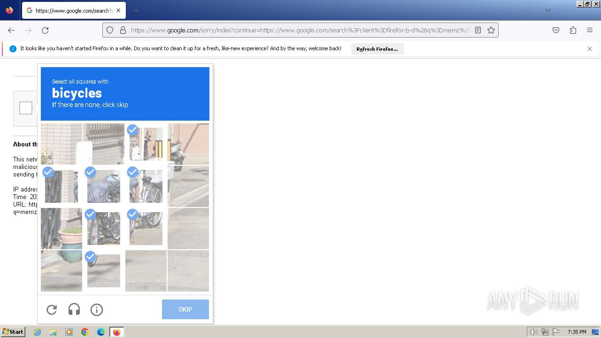Dismiss the Firefox refresh notification

[x=590, y=49]
